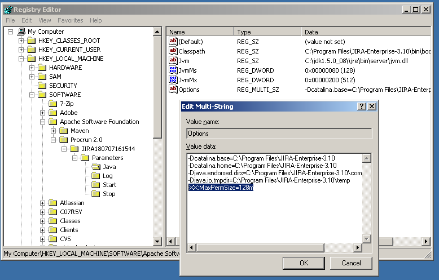Open the Edit menu
The image size is (439, 280).
click(26, 20)
